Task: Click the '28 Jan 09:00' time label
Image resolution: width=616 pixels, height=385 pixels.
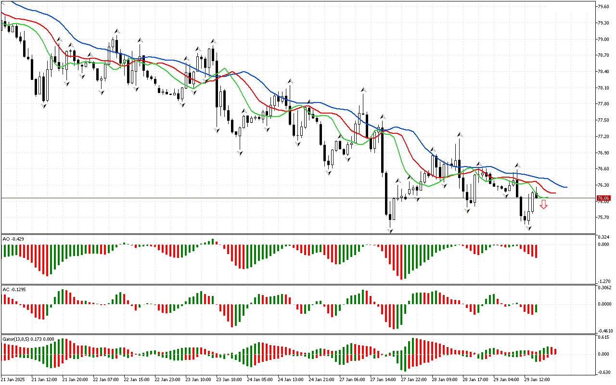Action: point(444,380)
